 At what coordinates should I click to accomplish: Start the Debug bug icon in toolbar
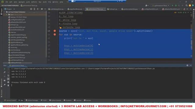176,5
